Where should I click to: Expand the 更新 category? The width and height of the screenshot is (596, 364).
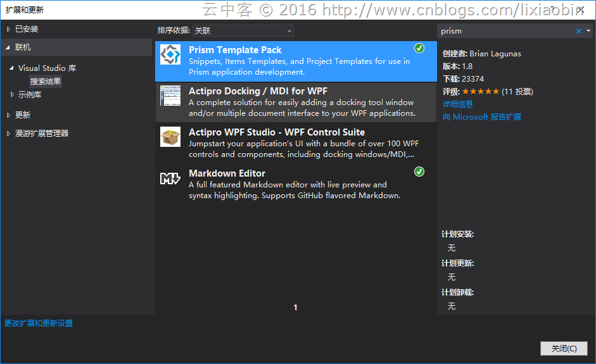[8, 115]
